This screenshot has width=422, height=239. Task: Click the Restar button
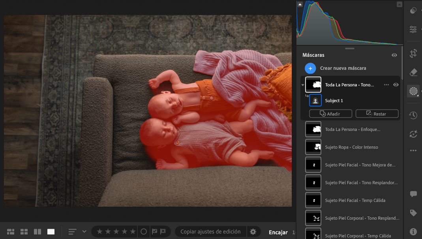pos(377,114)
